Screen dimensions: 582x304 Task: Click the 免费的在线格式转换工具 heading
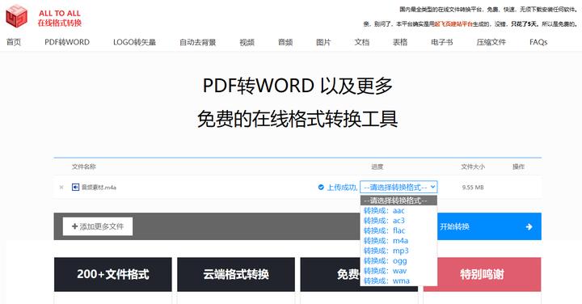coord(297,119)
